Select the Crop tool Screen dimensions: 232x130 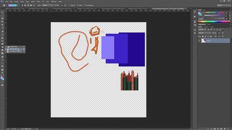pos(2,25)
